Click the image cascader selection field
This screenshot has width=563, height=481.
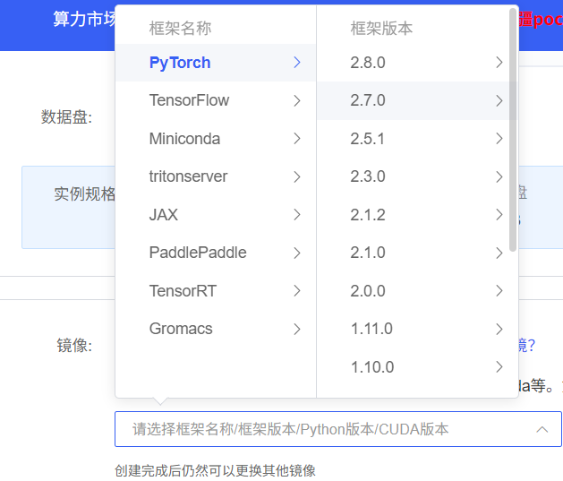click(x=338, y=429)
